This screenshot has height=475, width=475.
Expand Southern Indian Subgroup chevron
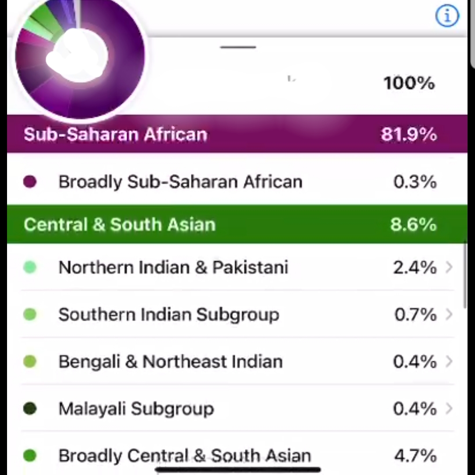click(x=449, y=314)
